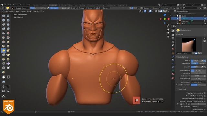Switch to the Layout workspace tab
The width and height of the screenshot is (207, 116).
(36, 5)
